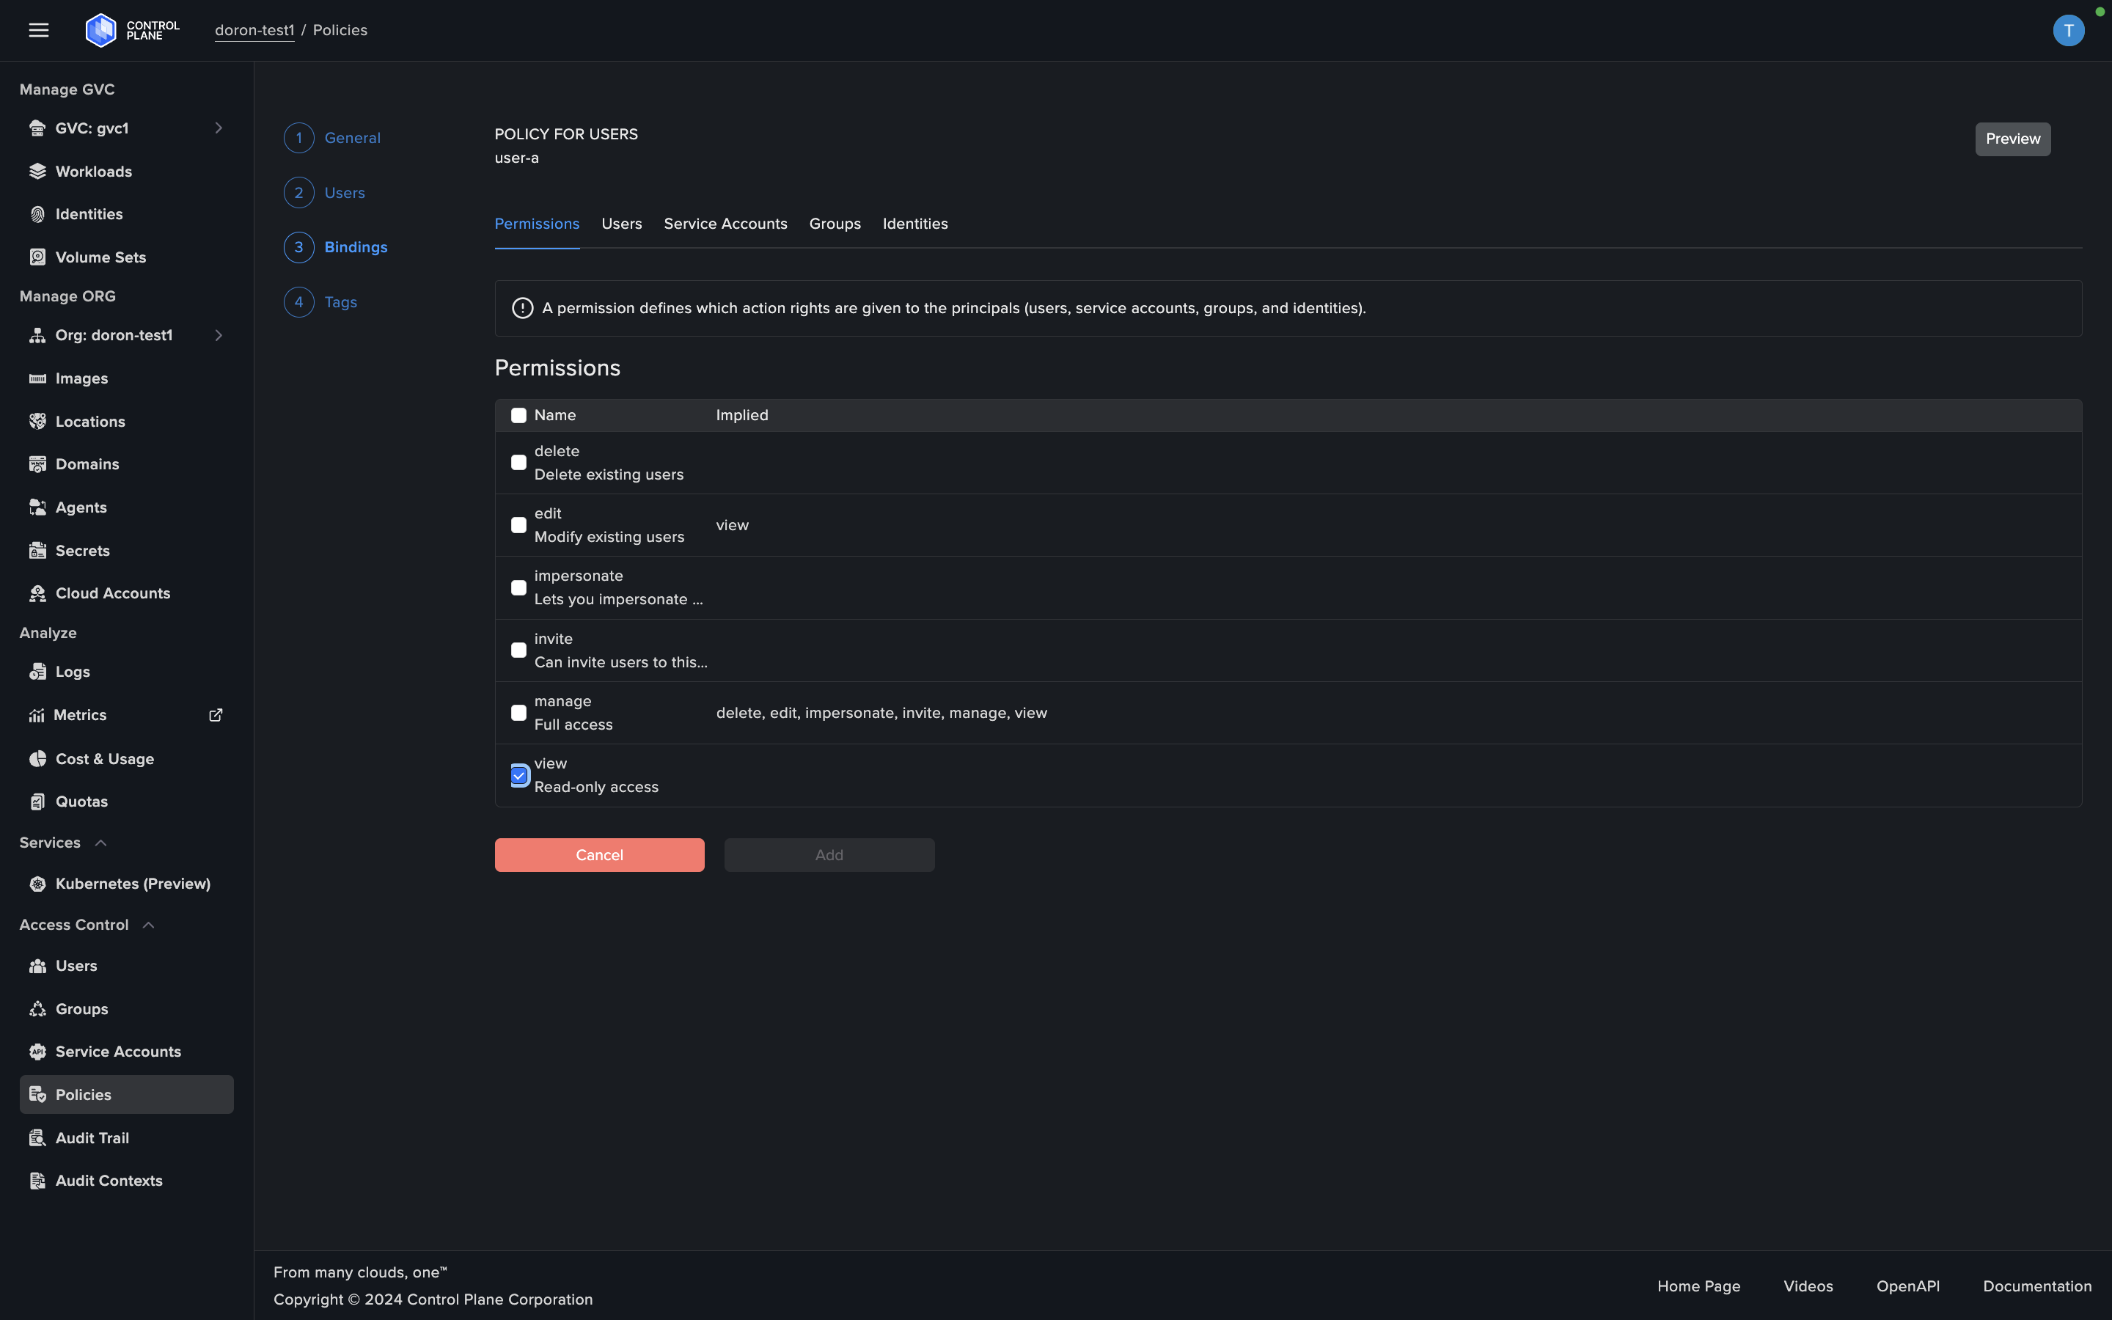Enable the manage Full access permission
Screen dimensions: 2112x1320
tap(519, 712)
